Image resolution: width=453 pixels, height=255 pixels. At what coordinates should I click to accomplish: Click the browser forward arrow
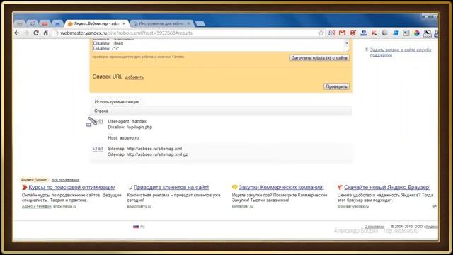26,33
